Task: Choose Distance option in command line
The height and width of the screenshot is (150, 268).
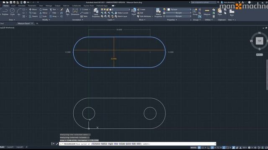Action: point(96,144)
